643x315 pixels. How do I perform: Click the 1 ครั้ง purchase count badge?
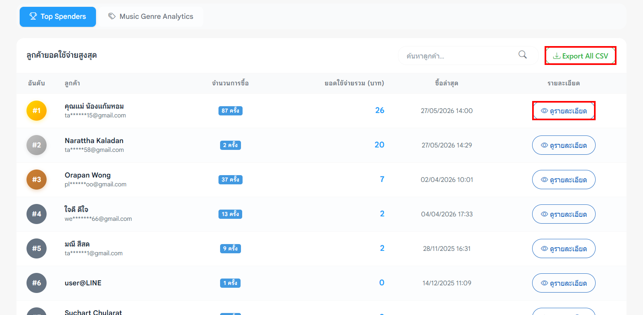click(x=231, y=283)
